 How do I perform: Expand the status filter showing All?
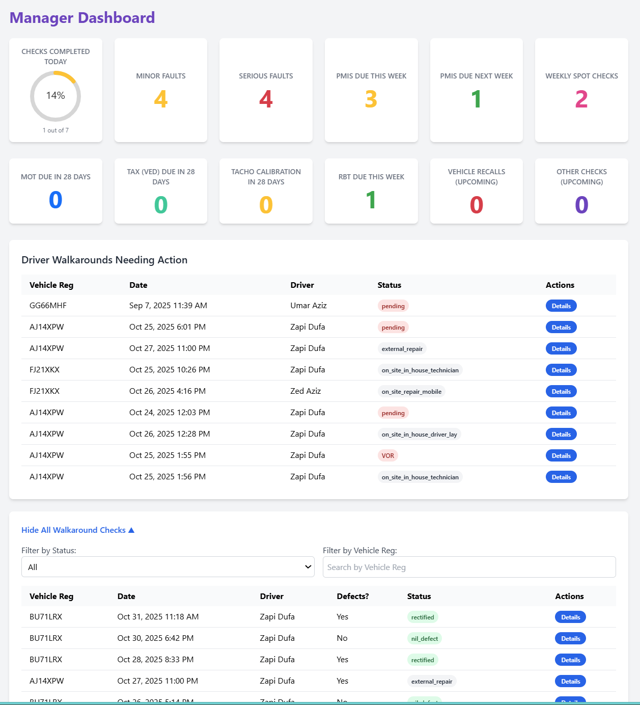coord(168,566)
